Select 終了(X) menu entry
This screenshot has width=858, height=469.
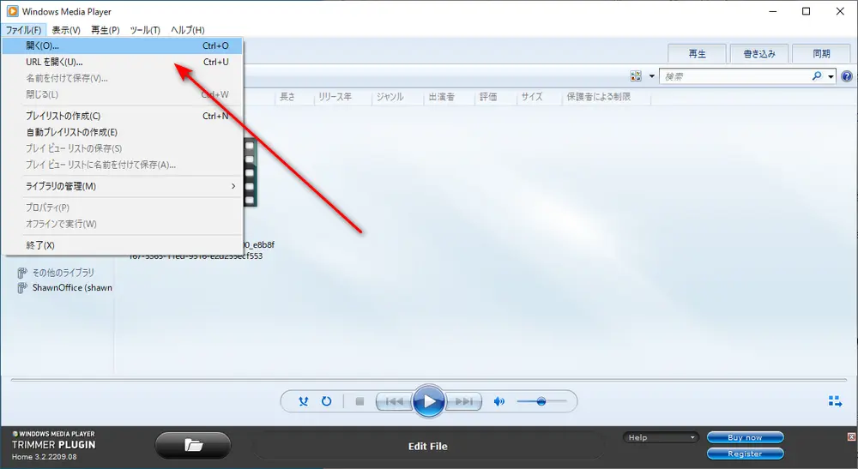click(x=123, y=245)
